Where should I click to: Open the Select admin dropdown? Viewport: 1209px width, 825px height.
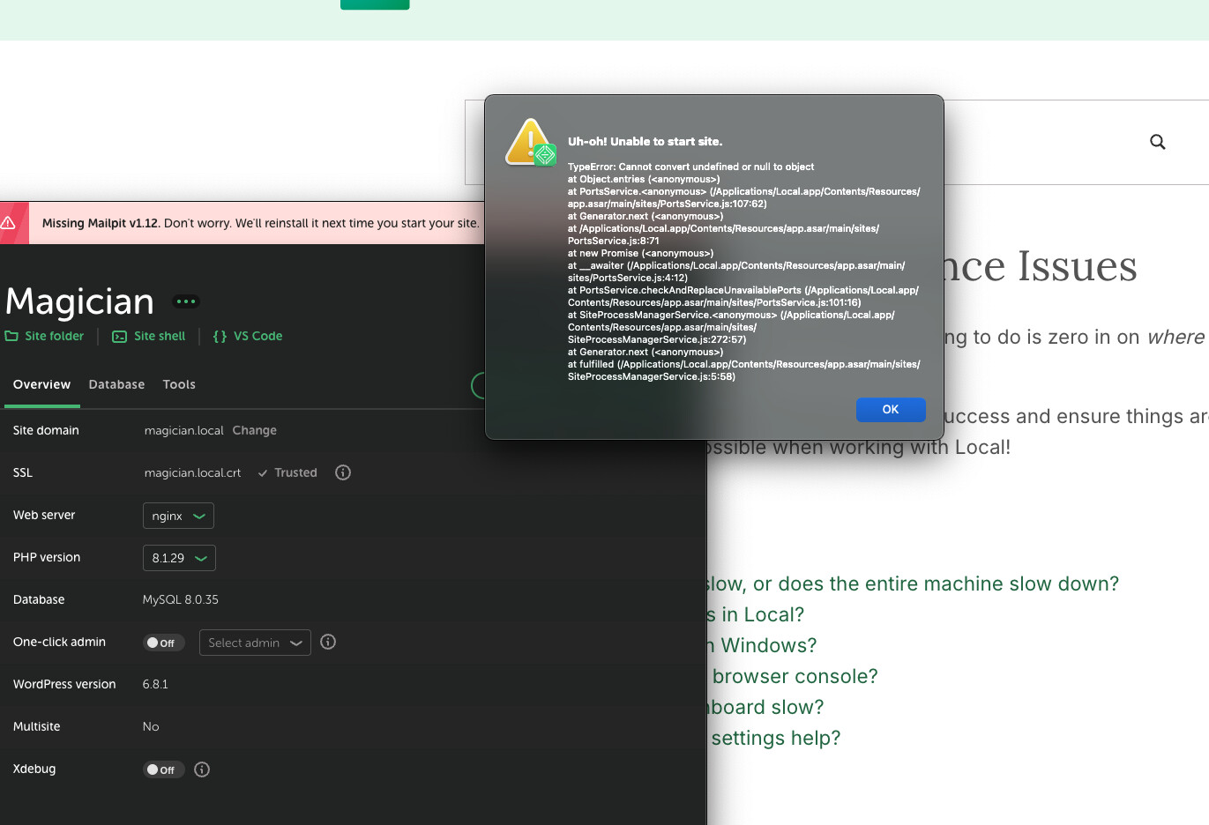click(x=255, y=643)
